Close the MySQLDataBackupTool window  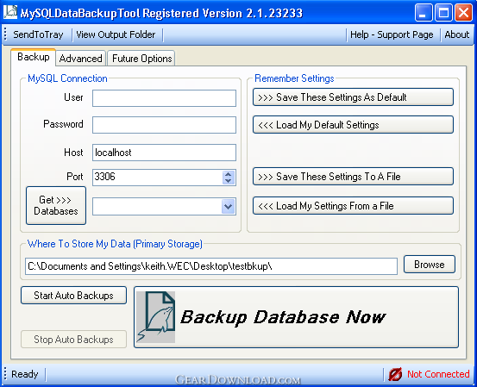463,13
